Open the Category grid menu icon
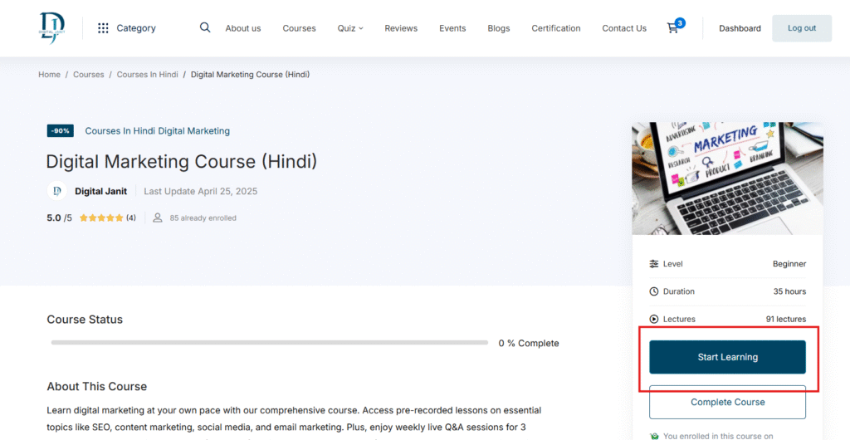The height and width of the screenshot is (440, 850). pyautogui.click(x=103, y=28)
